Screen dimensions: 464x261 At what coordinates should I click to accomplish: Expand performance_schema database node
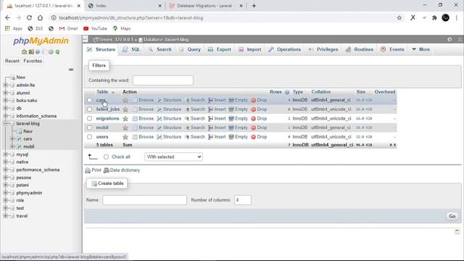pyautogui.click(x=5, y=170)
